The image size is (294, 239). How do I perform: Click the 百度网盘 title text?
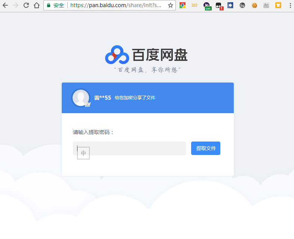tap(160, 55)
